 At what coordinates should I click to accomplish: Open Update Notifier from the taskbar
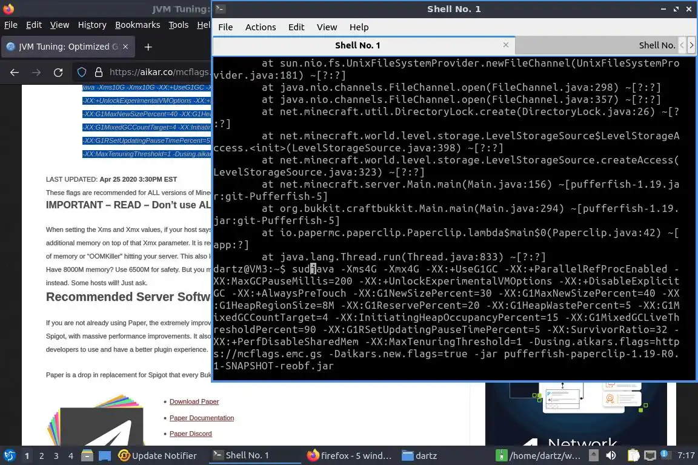point(158,456)
